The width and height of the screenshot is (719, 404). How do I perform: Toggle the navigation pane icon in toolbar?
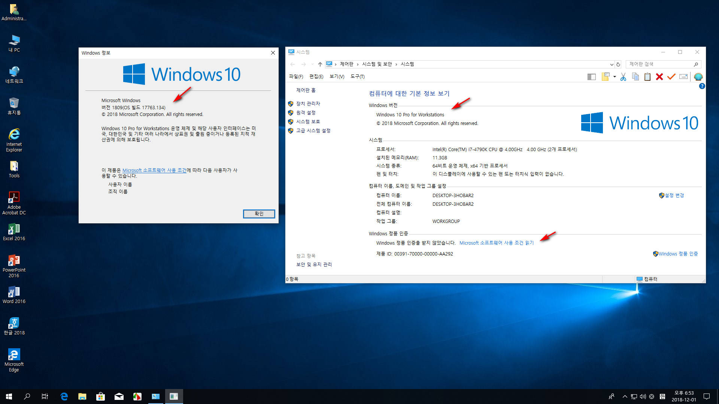[592, 77]
